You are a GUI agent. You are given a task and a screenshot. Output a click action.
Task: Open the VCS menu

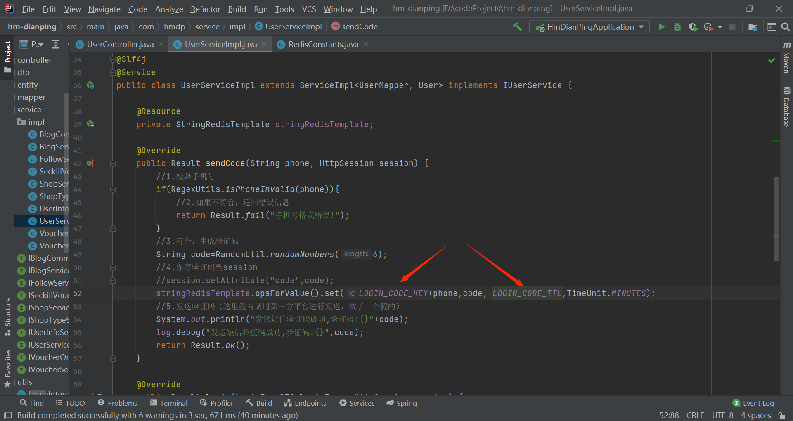[309, 9]
